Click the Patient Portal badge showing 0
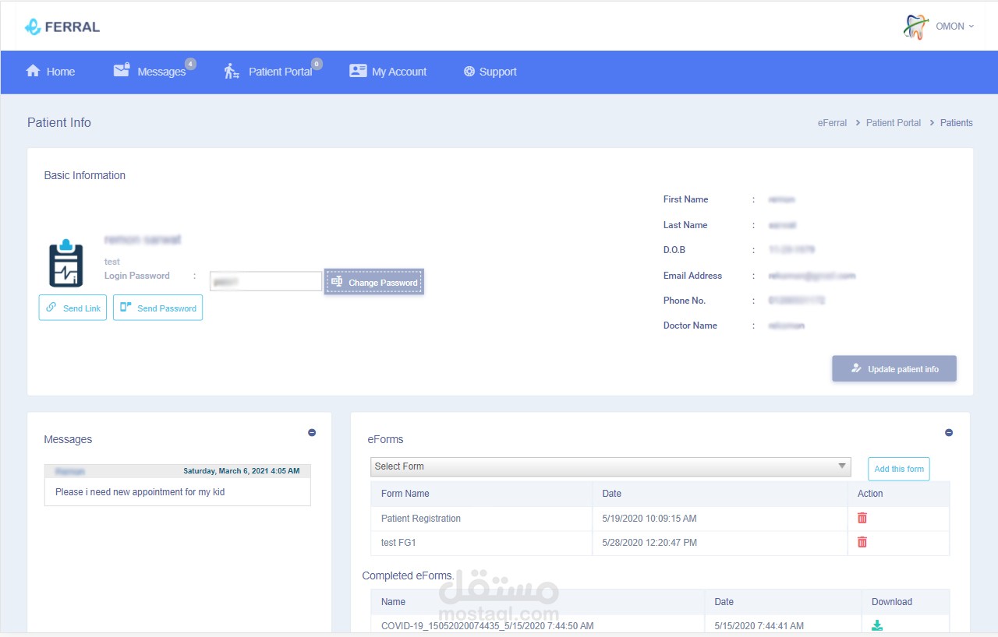Viewport: 998px width, 637px height. pos(317,64)
